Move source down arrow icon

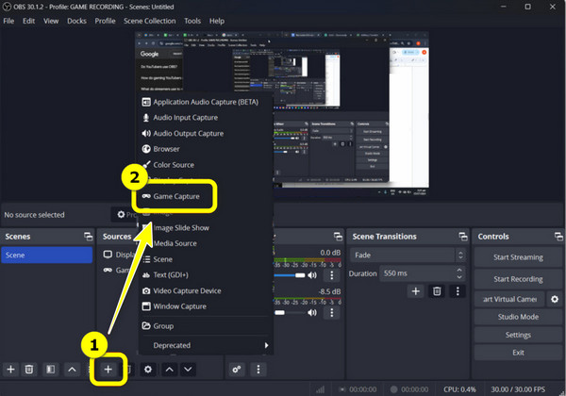[188, 370]
